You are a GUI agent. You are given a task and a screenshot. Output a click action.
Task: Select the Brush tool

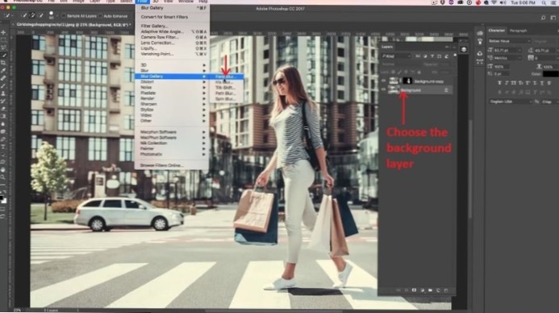tap(3, 86)
